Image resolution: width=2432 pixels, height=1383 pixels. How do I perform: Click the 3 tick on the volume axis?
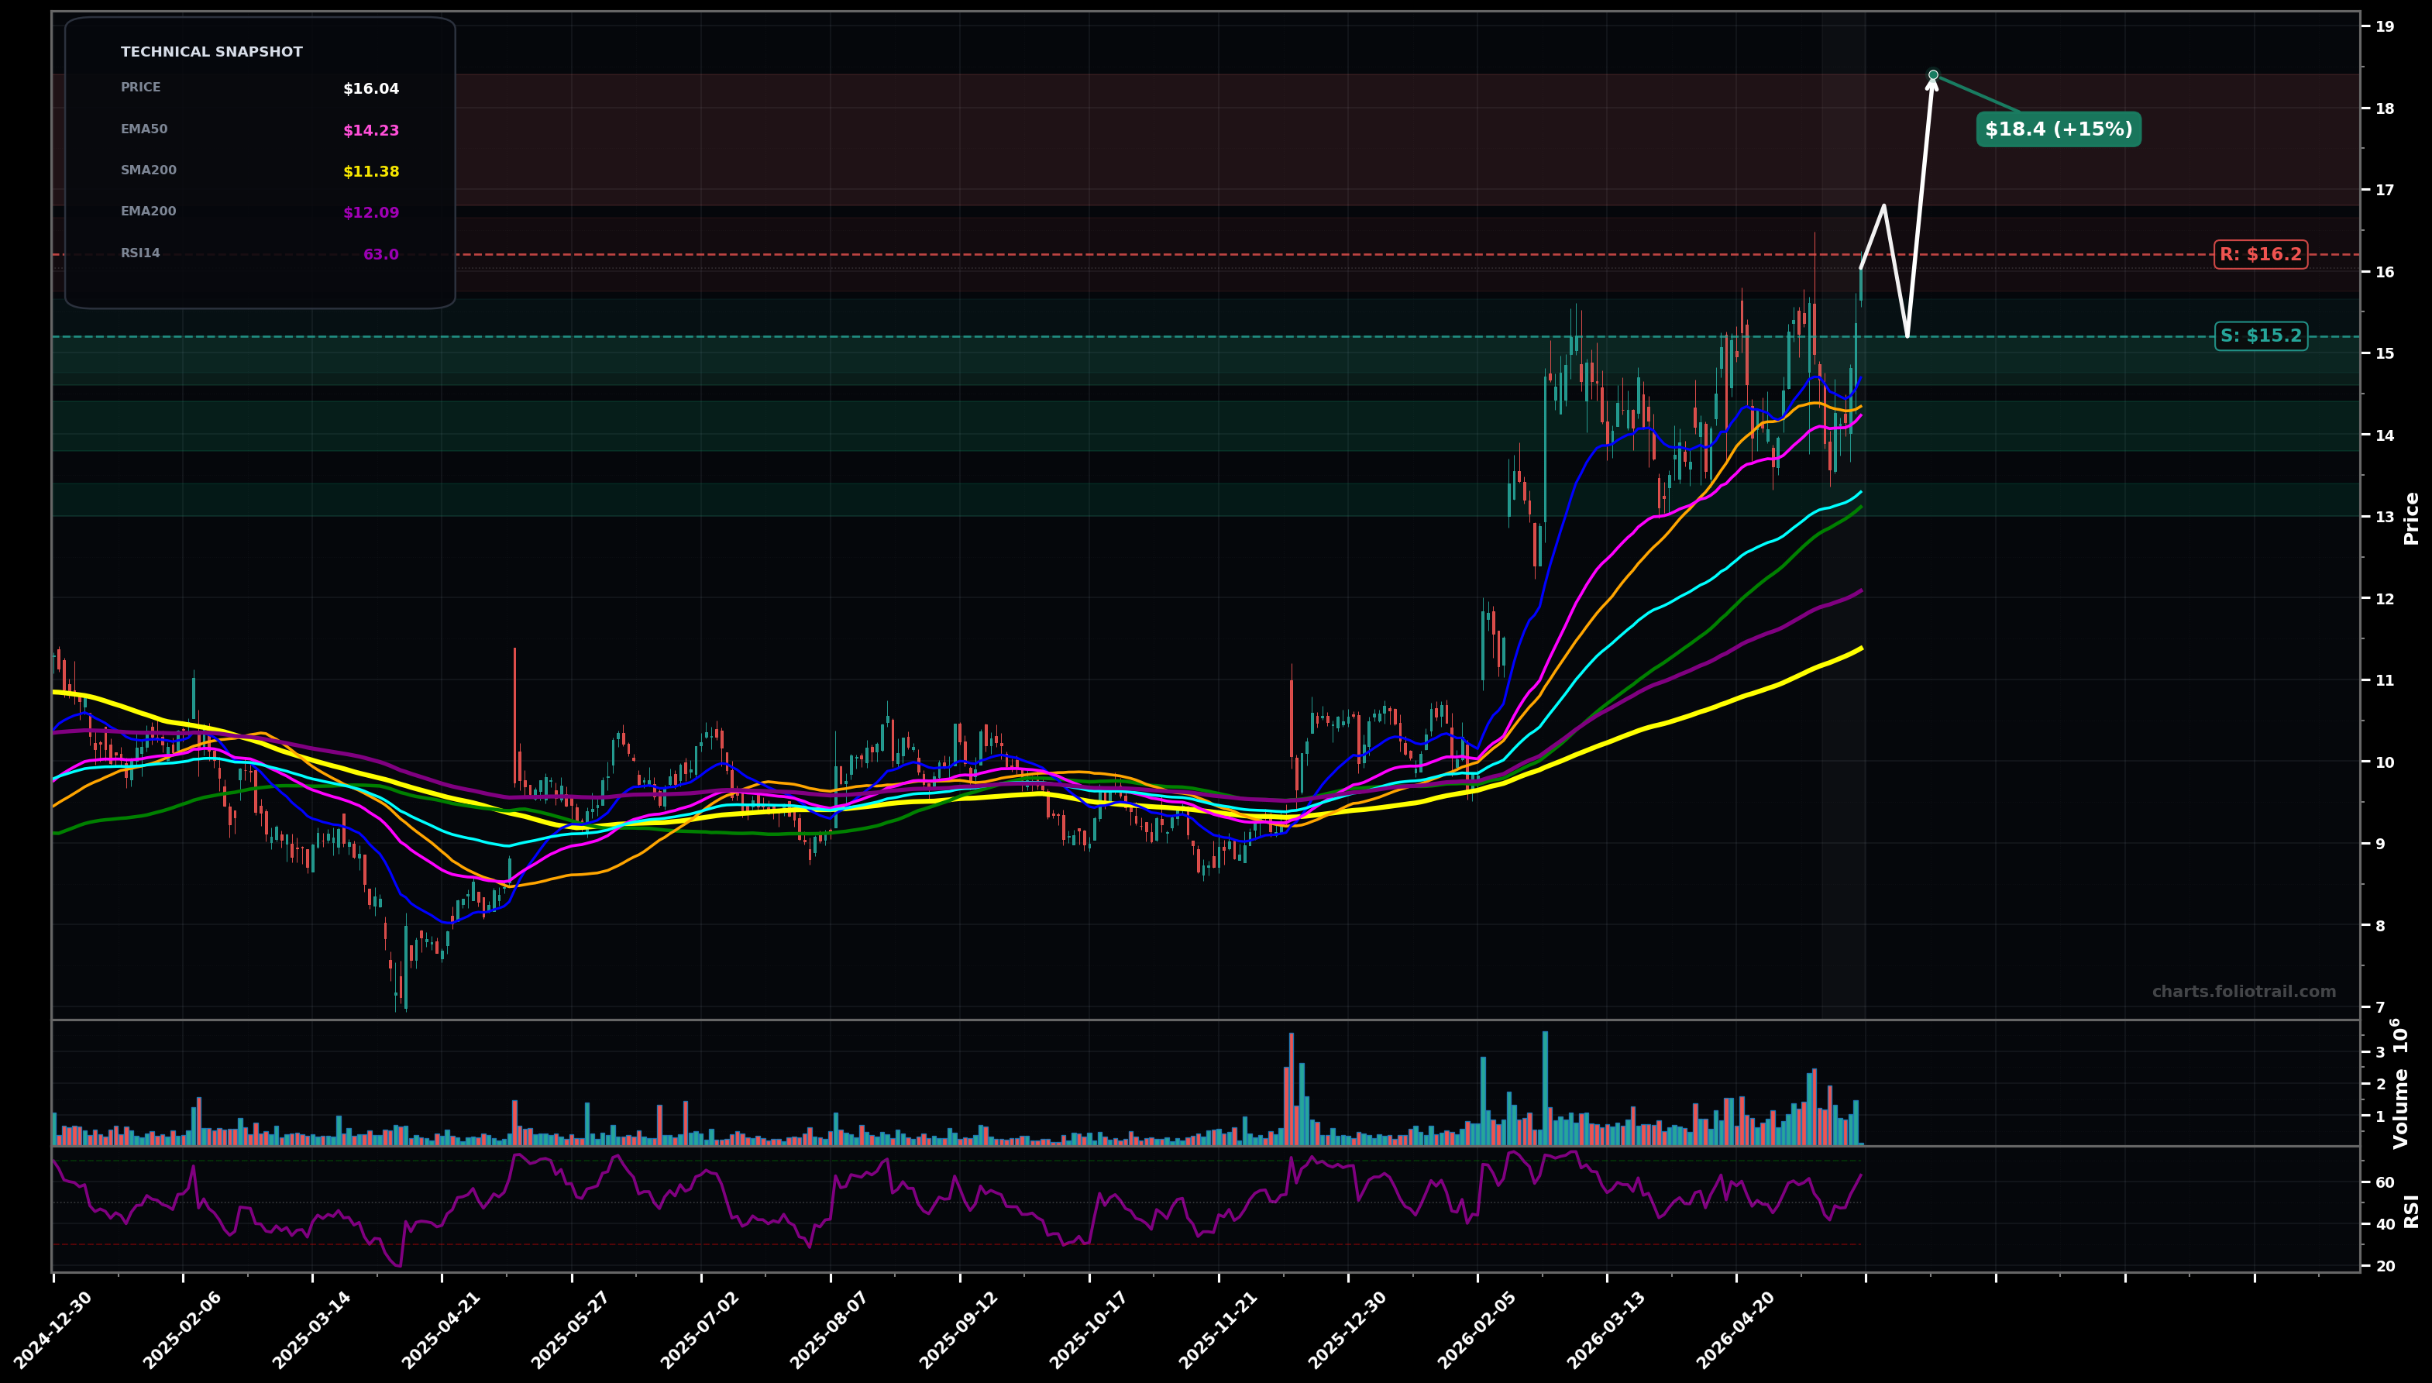click(x=2380, y=1052)
